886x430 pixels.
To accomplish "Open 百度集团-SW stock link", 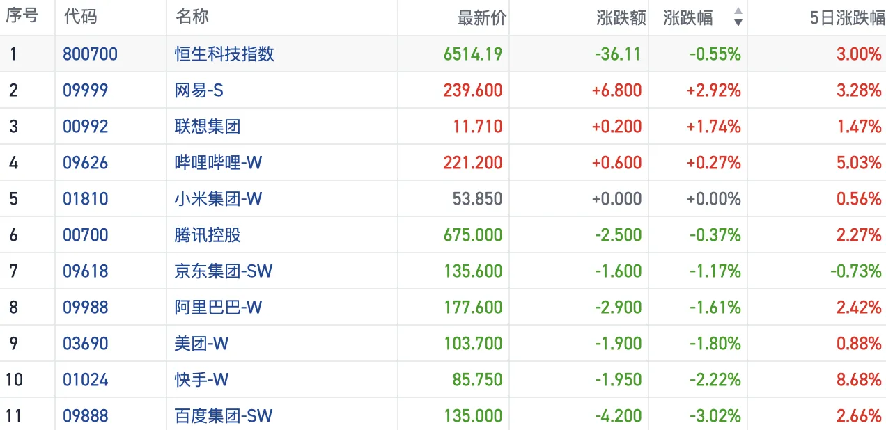I will [x=224, y=416].
